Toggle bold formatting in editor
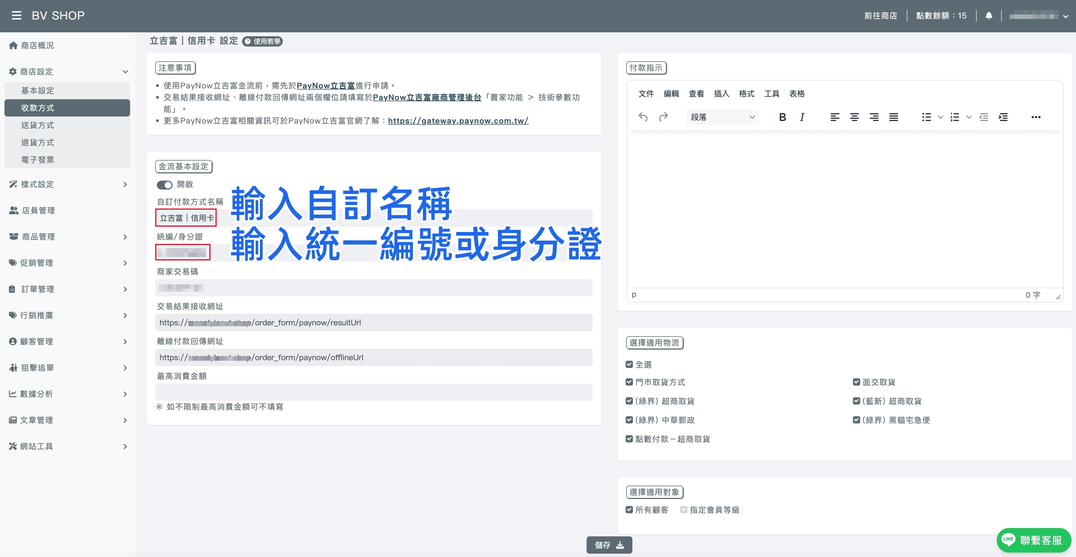This screenshot has width=1076, height=557. [782, 117]
